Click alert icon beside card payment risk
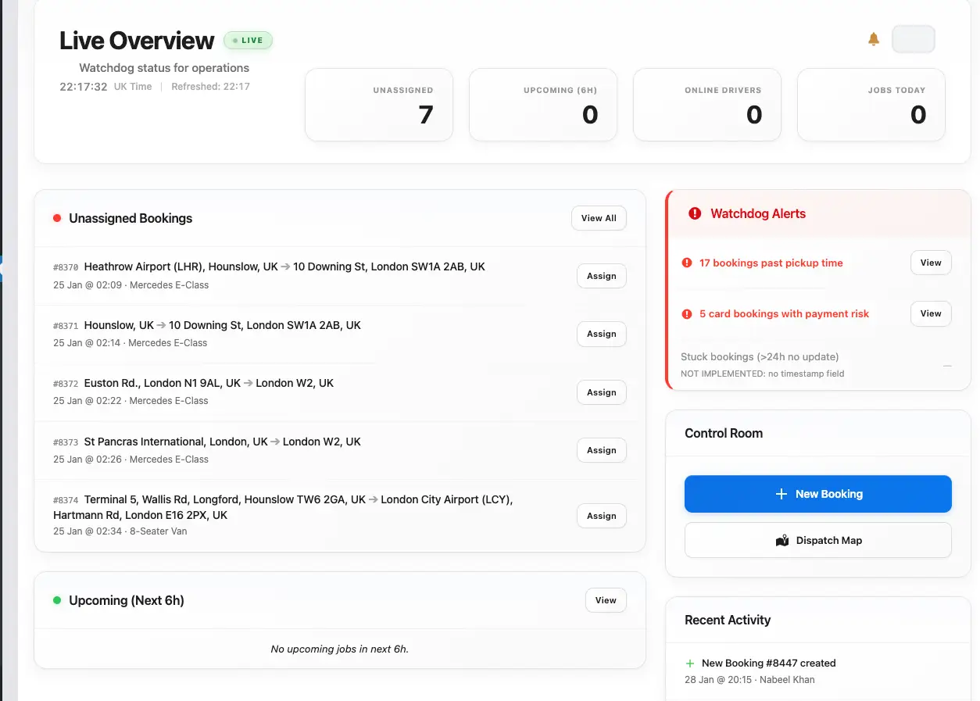The width and height of the screenshot is (980, 701). (x=687, y=314)
